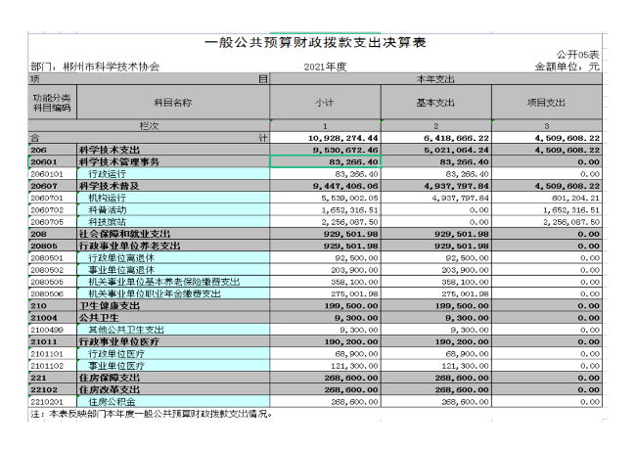Click the 科普活动 cell
The image size is (636, 449).
pyautogui.click(x=173, y=210)
